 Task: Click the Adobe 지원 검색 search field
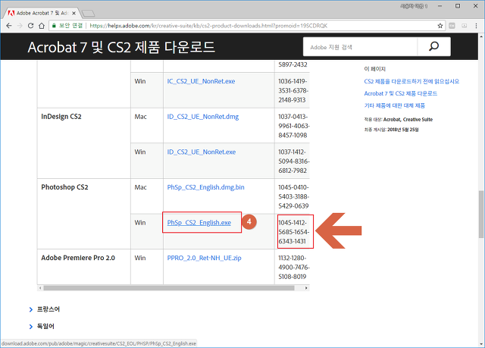click(x=361, y=47)
